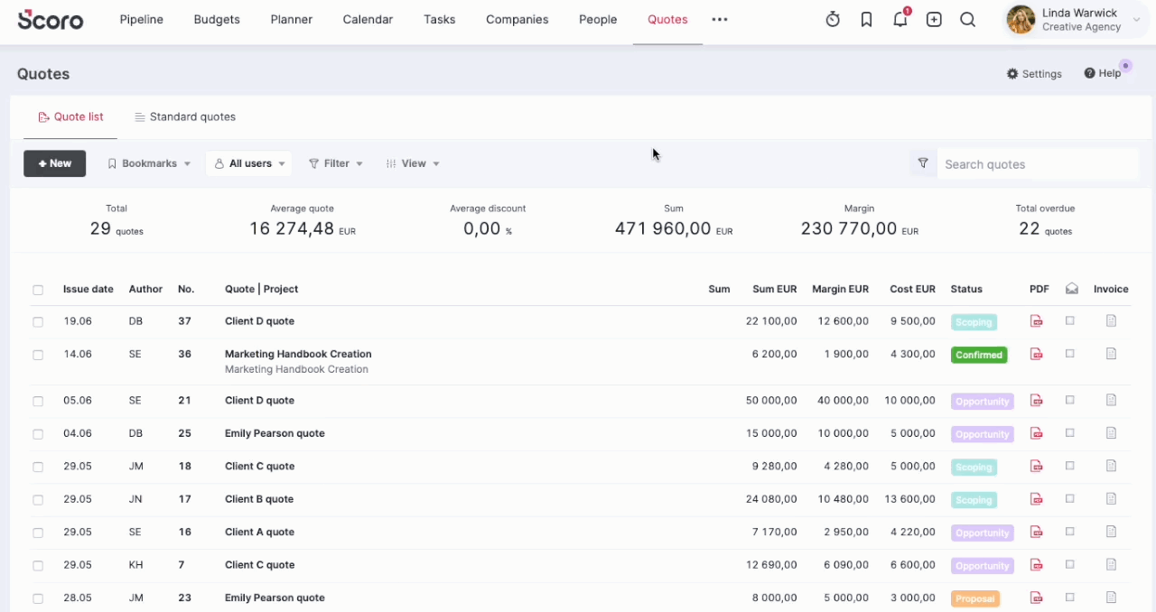Open global search magnifier icon
The width and height of the screenshot is (1156, 612).
point(967,20)
